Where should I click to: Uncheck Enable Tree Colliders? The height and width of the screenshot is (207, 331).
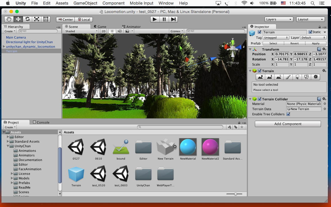coord(288,114)
